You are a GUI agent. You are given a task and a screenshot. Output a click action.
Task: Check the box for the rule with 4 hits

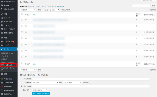click(22, 44)
